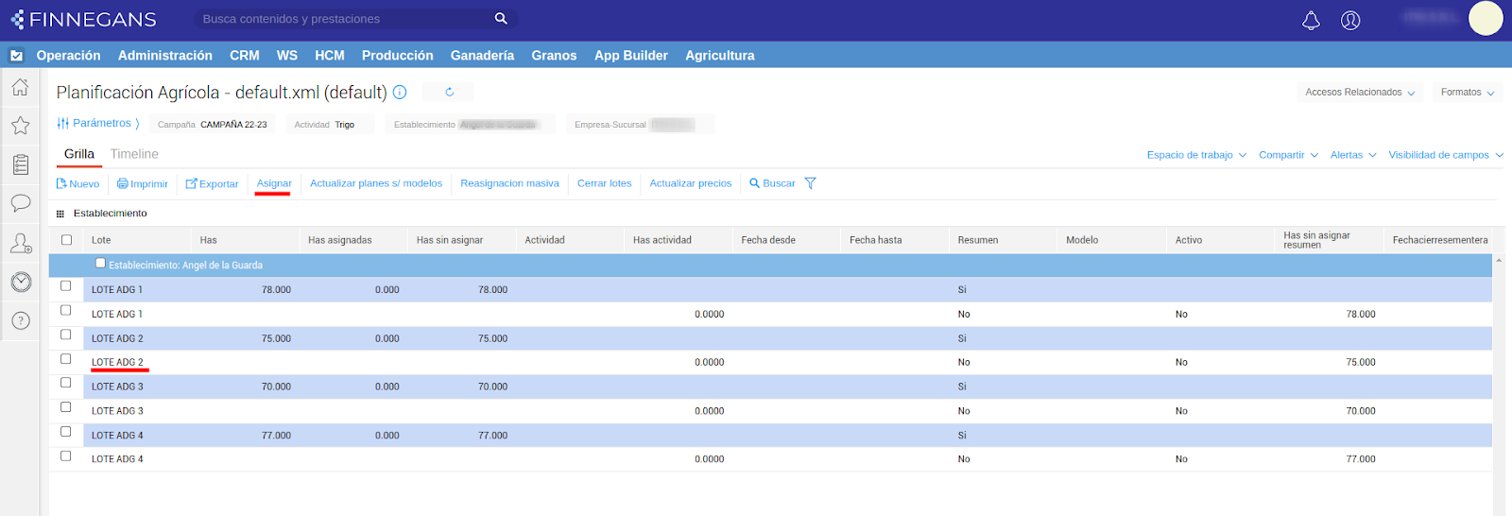The width and height of the screenshot is (1512, 516).
Task: Open the Formatos dropdown
Action: (1467, 93)
